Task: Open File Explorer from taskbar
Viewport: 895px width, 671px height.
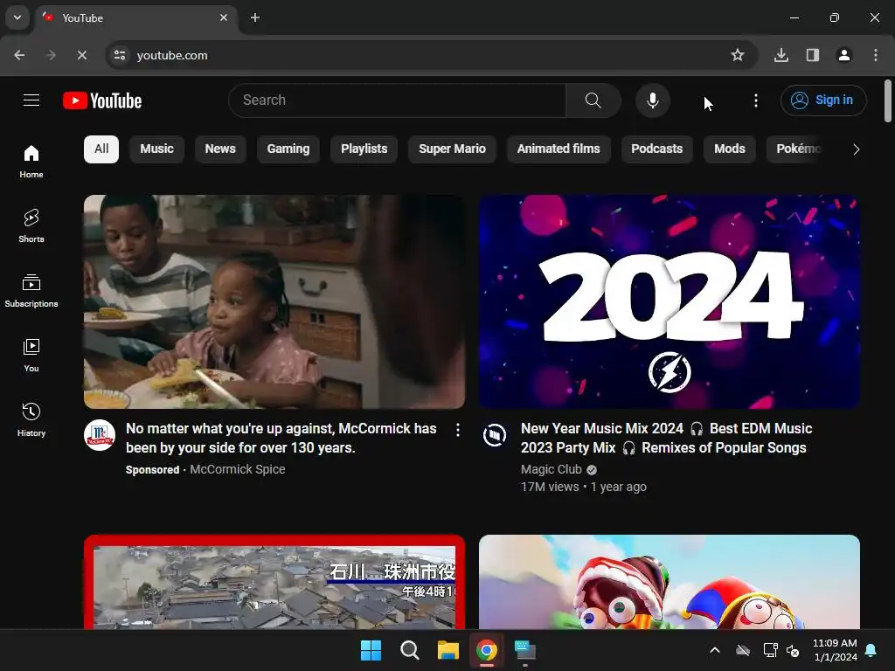Action: (448, 650)
